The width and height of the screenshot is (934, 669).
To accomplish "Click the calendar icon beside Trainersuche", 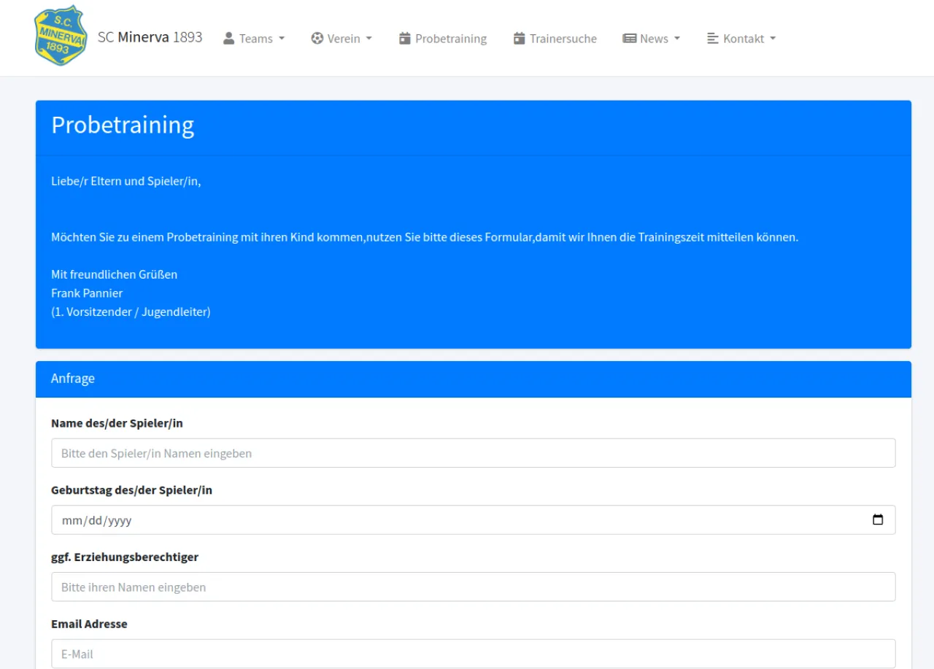I will (520, 38).
